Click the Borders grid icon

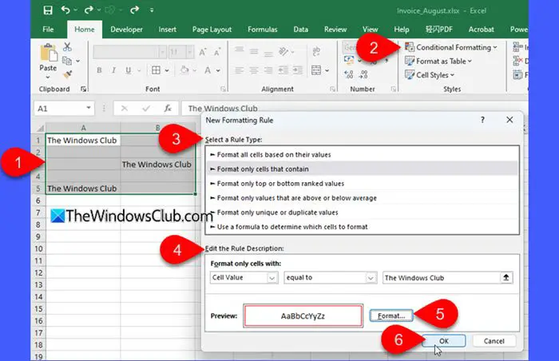(156, 70)
